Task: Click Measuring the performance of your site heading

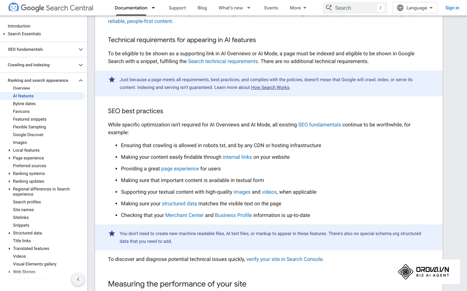Action: tap(177, 284)
